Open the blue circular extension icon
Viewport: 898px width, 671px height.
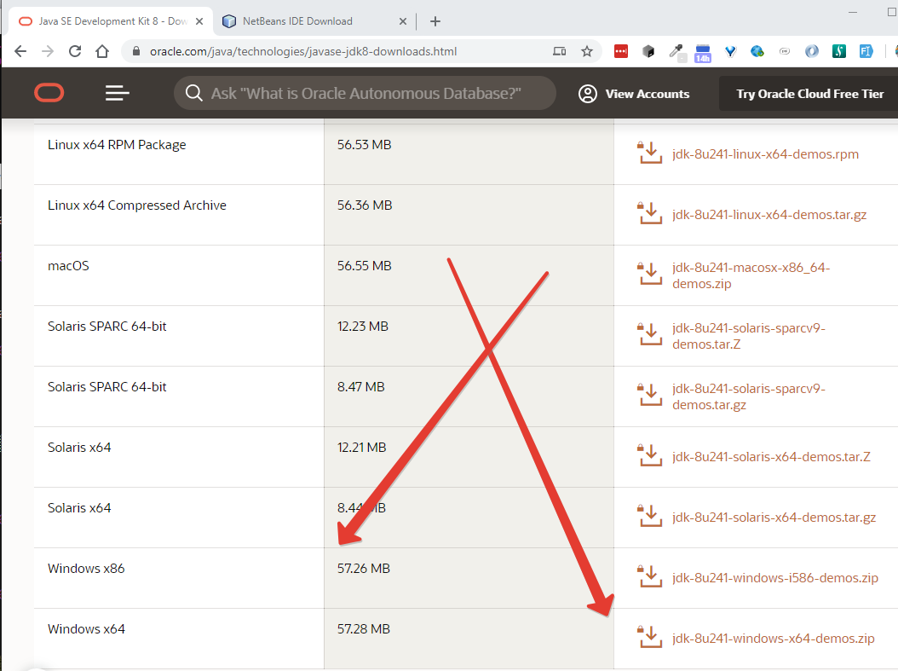[x=811, y=51]
